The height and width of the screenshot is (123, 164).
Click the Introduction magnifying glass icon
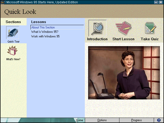(x=97, y=28)
